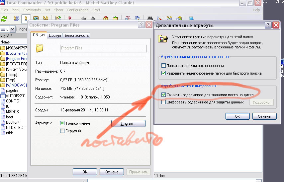Select the [WINDOWS] folder in file list
The height and width of the screenshot is (182, 284).
14,85
